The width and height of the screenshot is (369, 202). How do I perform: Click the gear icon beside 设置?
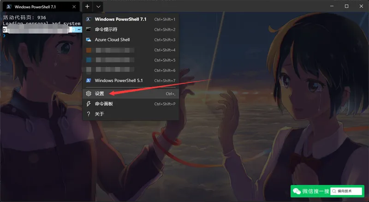[89, 93]
